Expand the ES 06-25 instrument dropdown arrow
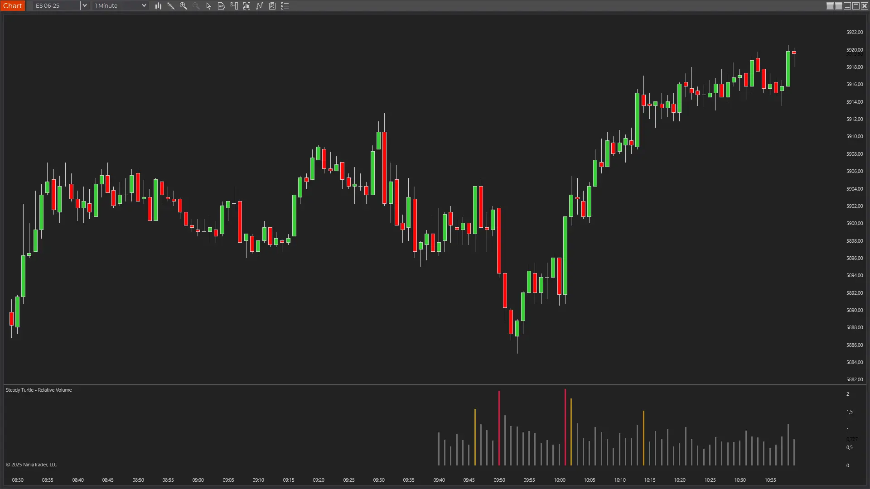870x489 pixels. [x=84, y=6]
